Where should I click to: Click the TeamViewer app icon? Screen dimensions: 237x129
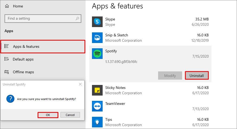click(x=97, y=106)
